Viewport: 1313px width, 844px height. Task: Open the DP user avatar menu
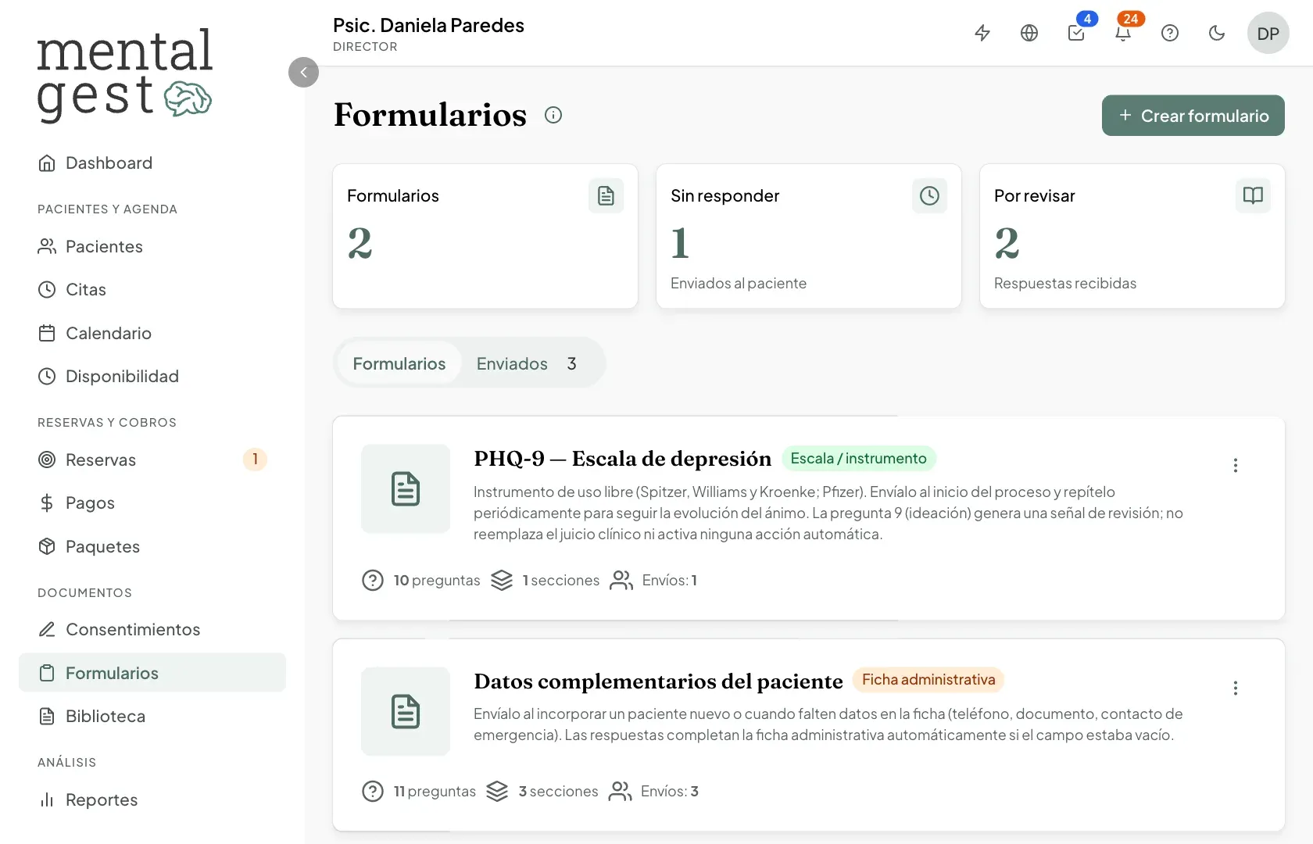[1268, 33]
